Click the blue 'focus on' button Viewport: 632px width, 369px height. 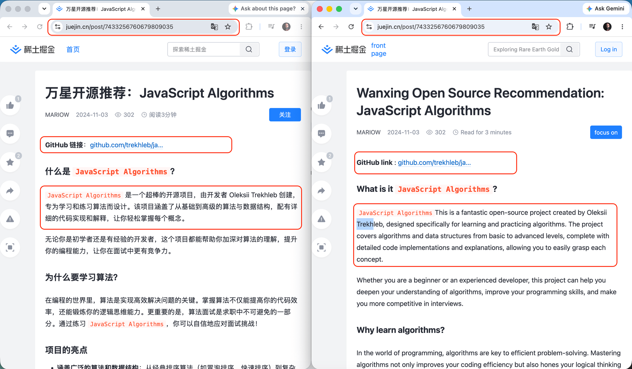(606, 132)
